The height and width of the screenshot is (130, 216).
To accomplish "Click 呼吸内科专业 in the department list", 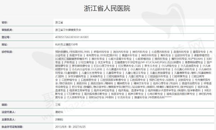I will point(102,52).
